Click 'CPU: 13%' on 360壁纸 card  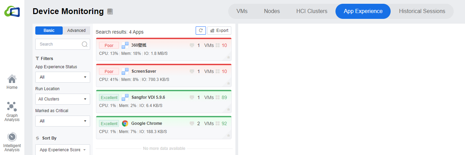(x=109, y=53)
